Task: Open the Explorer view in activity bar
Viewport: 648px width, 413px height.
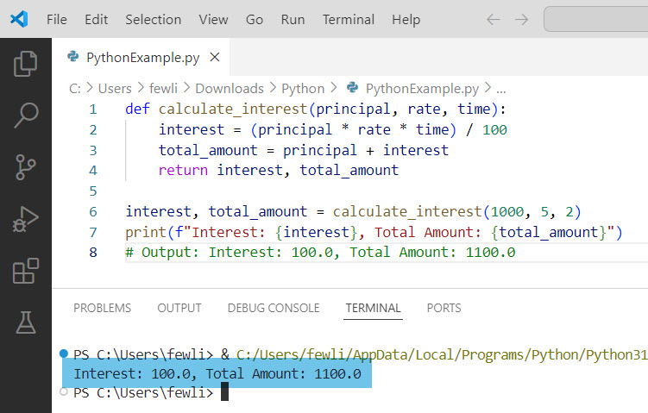Action: (26, 64)
